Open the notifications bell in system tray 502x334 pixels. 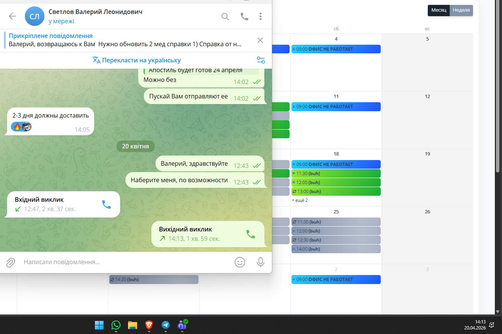click(x=492, y=325)
